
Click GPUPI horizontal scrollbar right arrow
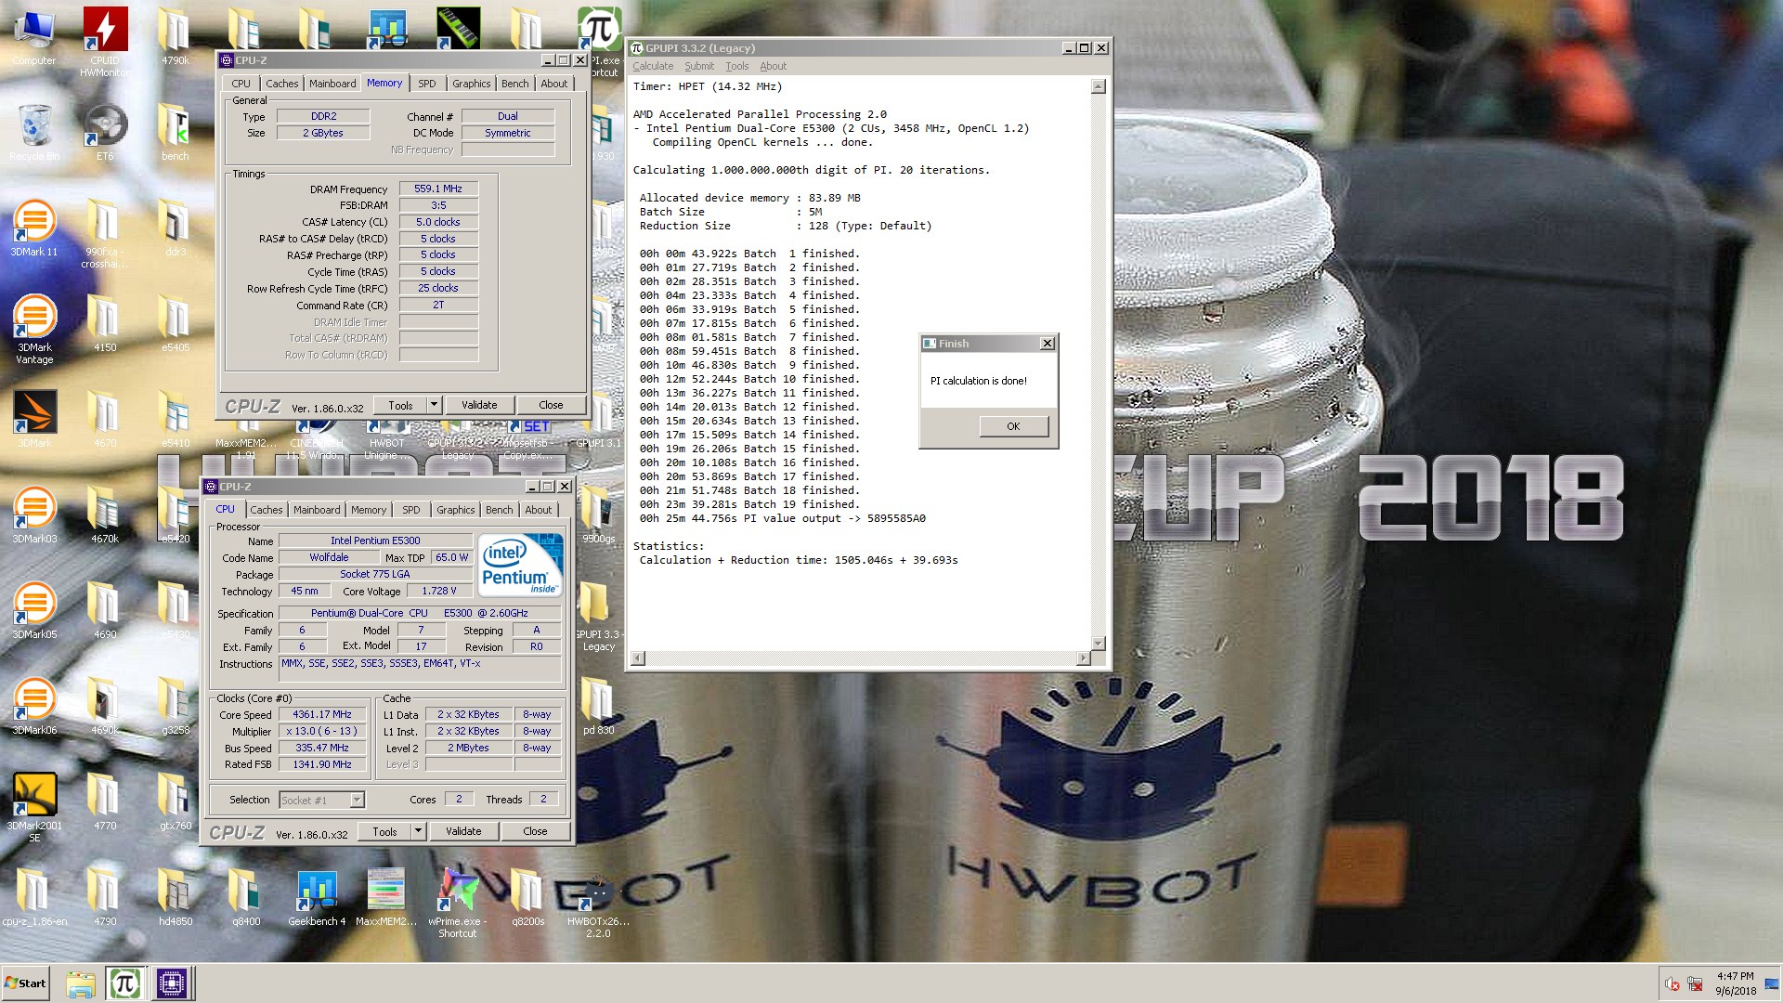(x=1084, y=658)
